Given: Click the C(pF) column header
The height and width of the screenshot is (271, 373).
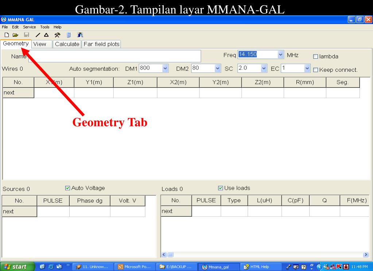Looking at the screenshot, I should click(295, 200).
